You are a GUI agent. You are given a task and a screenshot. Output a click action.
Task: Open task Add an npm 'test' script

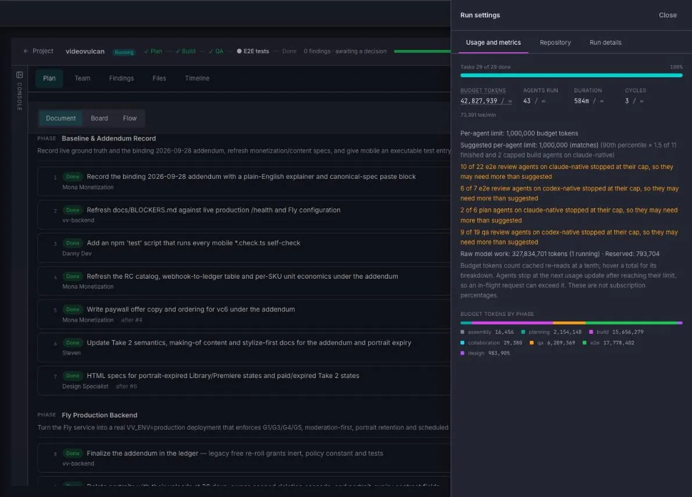point(244,247)
